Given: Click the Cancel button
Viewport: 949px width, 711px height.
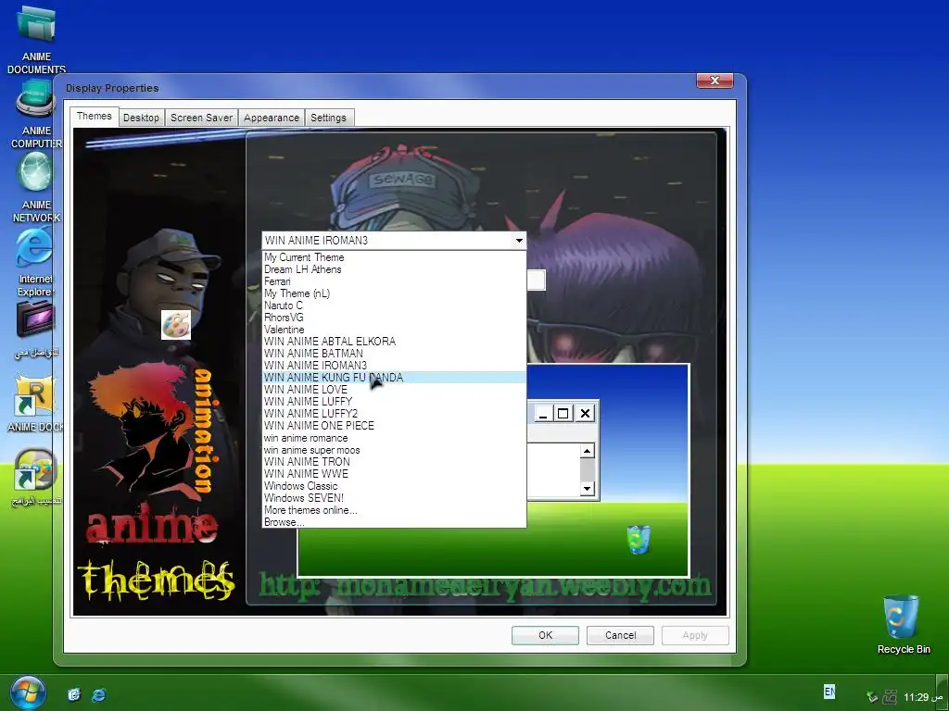Looking at the screenshot, I should click(620, 635).
